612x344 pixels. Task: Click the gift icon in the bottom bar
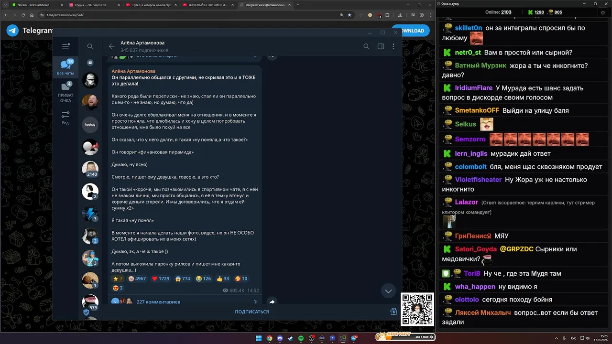pos(393,312)
